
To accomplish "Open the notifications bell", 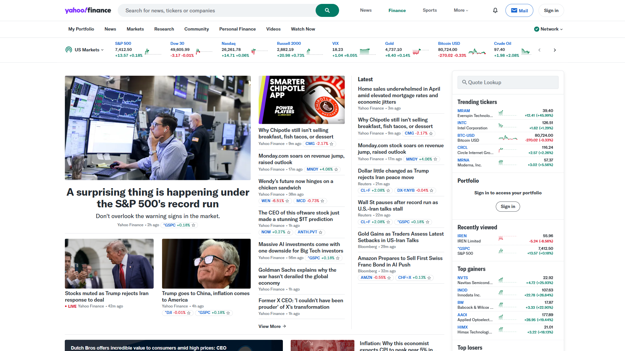I will [x=495, y=10].
